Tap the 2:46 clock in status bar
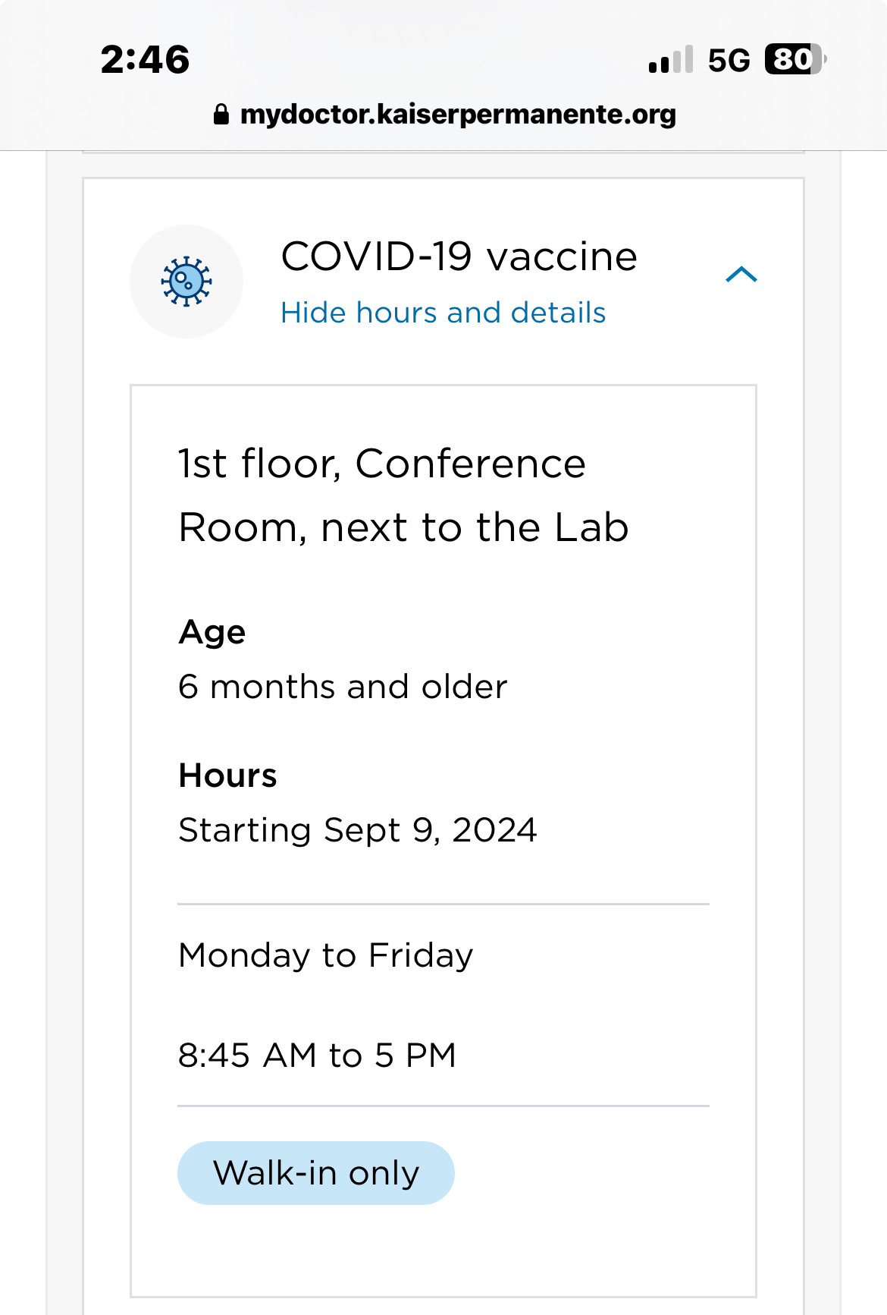The height and width of the screenshot is (1315, 887). (145, 59)
